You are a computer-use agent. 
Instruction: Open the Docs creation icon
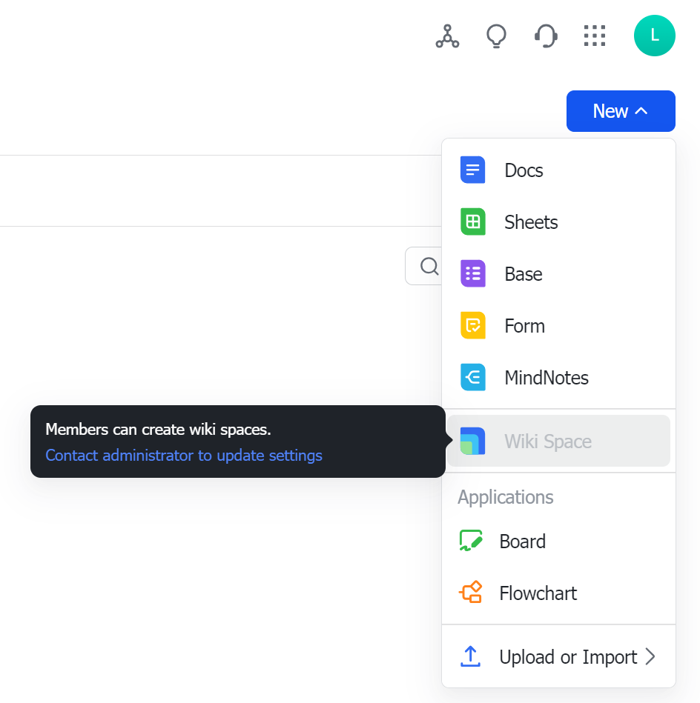[472, 170]
